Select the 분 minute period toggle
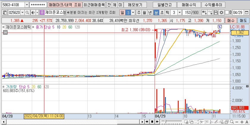 [156, 12]
